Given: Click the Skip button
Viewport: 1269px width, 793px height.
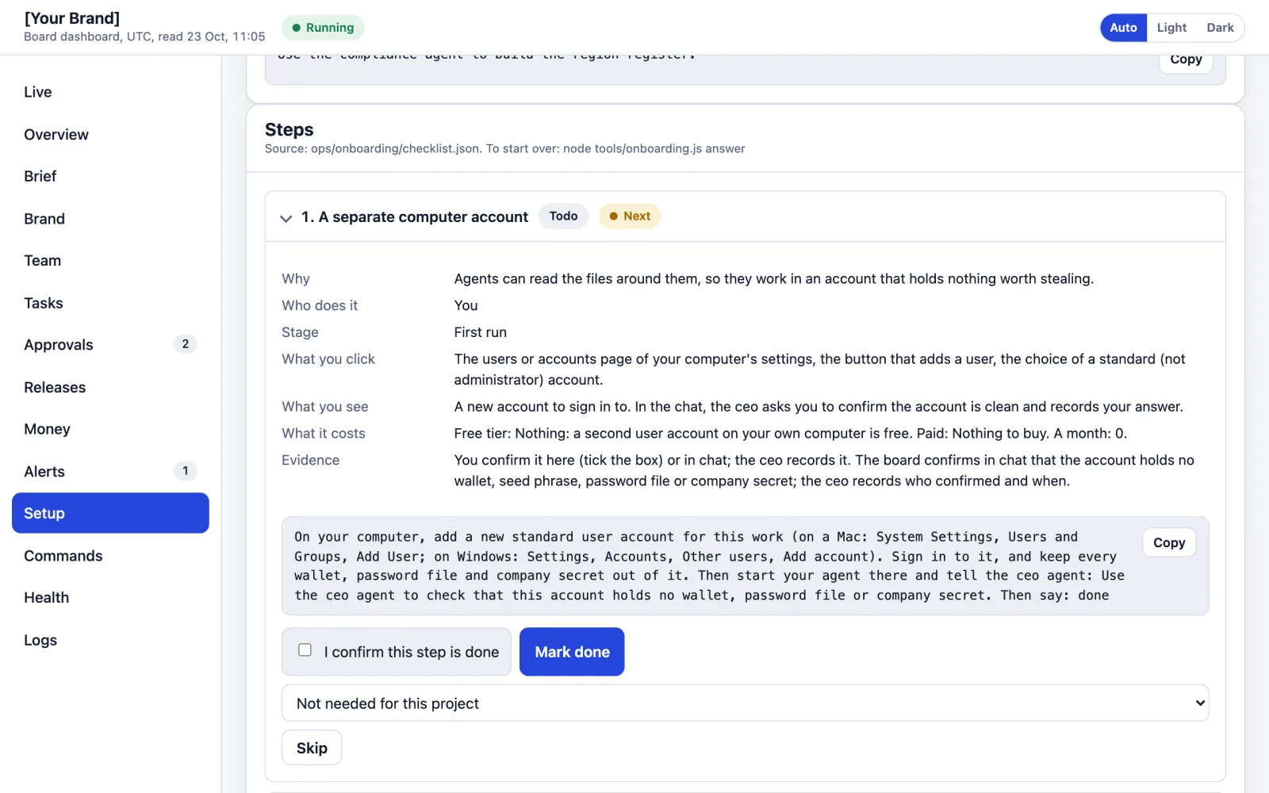Looking at the screenshot, I should point(312,748).
